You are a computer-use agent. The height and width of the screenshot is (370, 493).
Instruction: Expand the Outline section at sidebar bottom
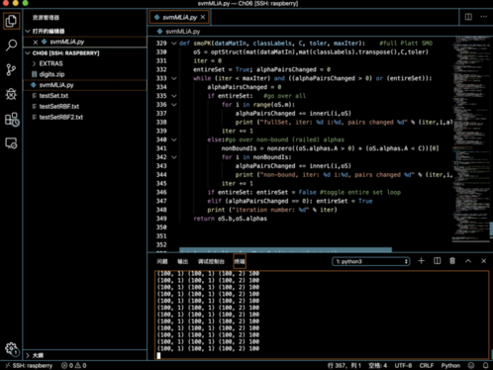[x=28, y=355]
